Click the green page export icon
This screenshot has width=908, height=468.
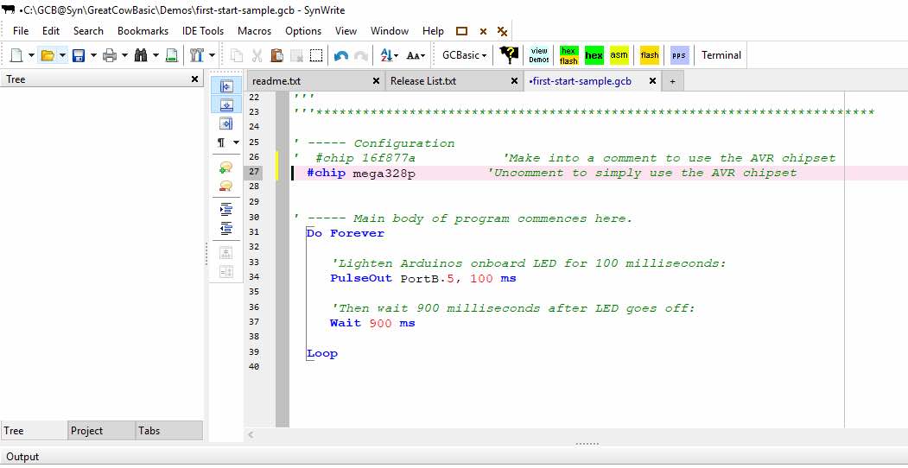pyautogui.click(x=171, y=55)
